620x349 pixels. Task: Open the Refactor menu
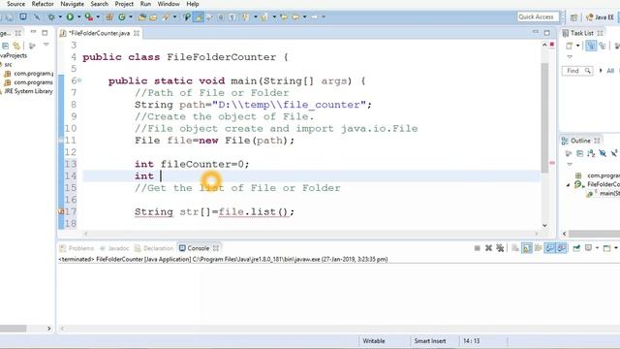43,4
